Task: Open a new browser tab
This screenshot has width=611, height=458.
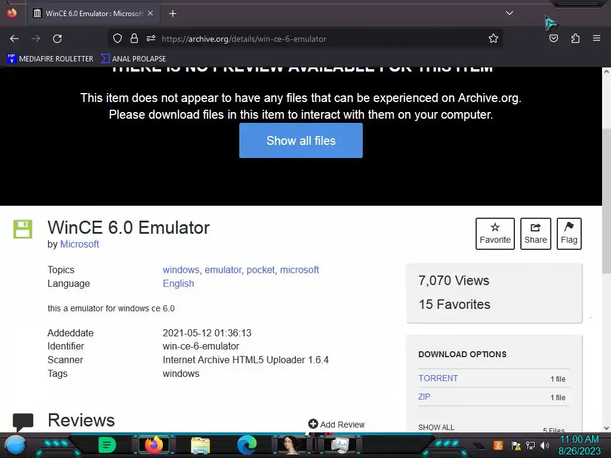Action: [172, 14]
